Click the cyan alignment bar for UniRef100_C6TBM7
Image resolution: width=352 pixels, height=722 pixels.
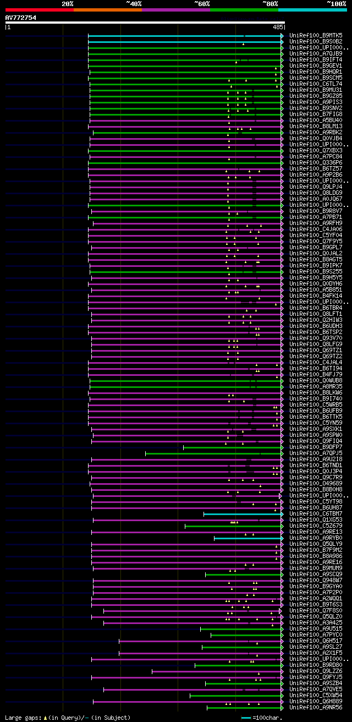(243, 513)
